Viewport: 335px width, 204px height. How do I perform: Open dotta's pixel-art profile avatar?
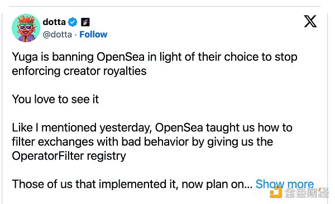coord(26,28)
